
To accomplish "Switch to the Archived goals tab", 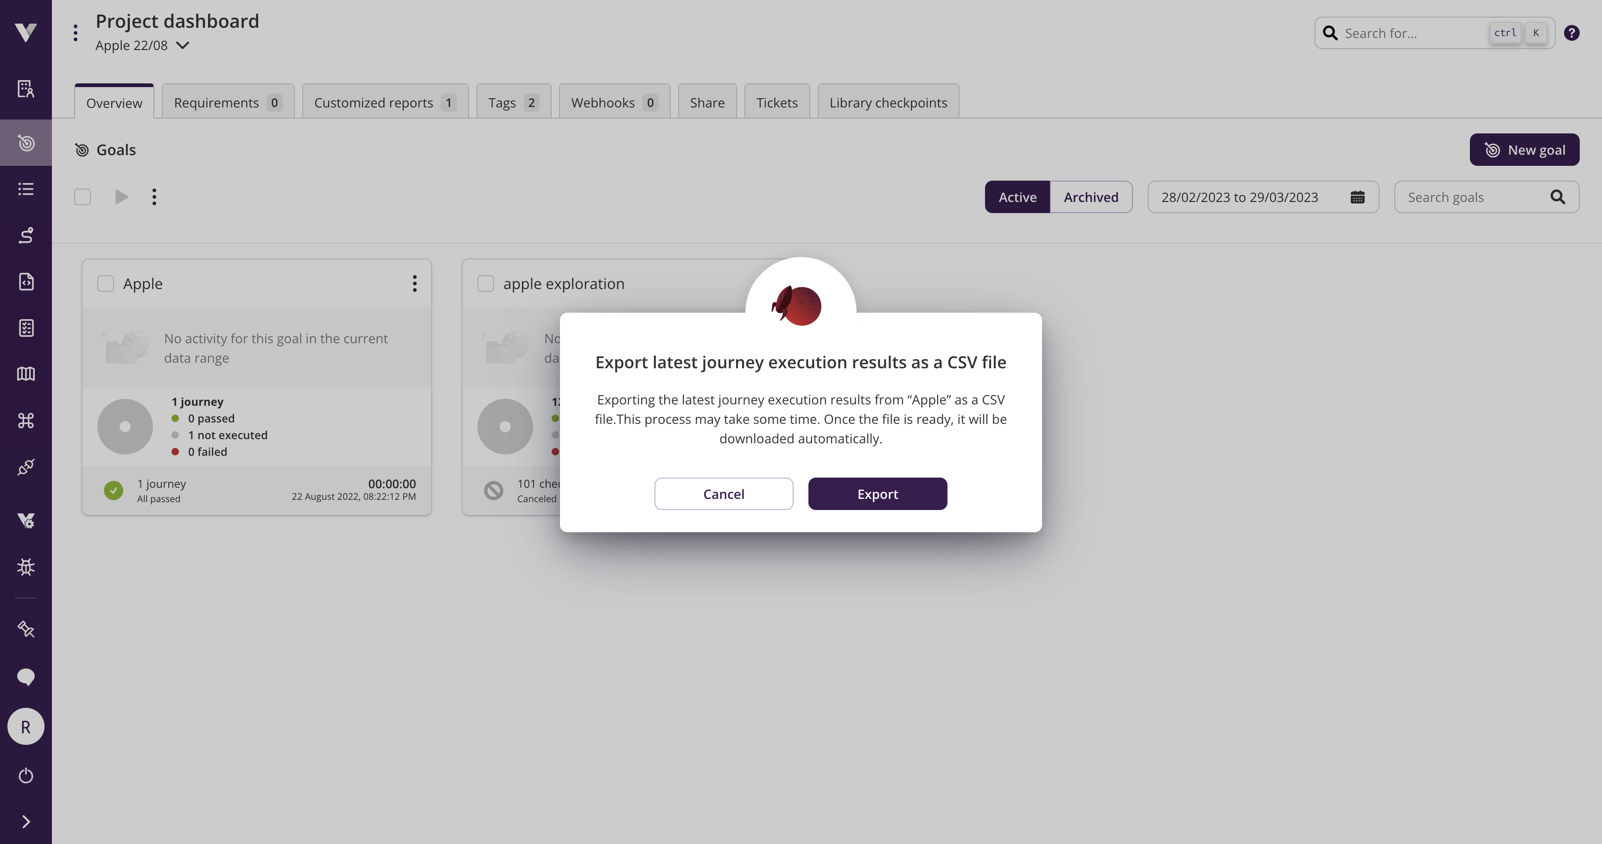I will (1091, 197).
